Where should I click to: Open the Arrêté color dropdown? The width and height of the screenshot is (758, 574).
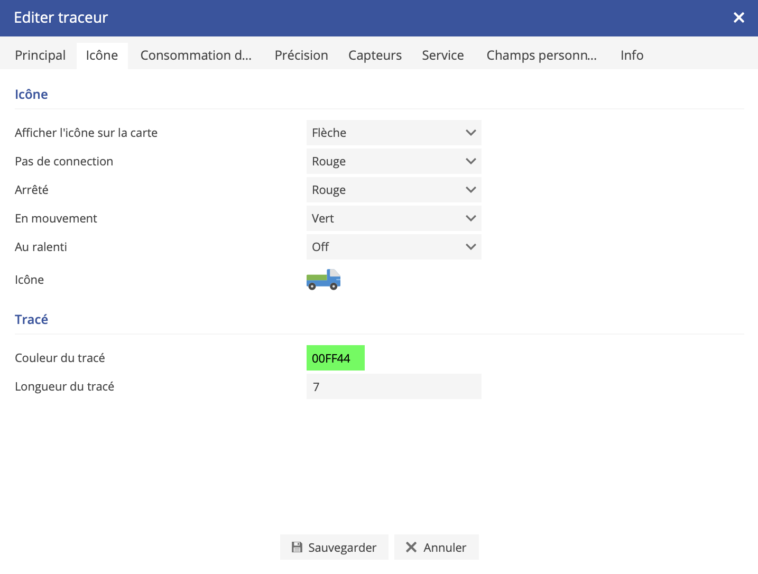tap(393, 190)
